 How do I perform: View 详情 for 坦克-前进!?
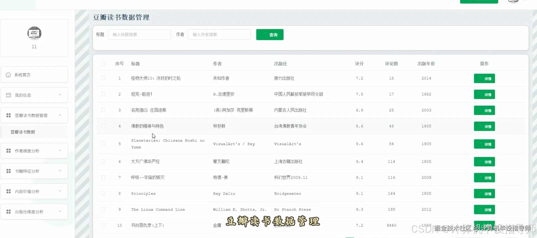click(x=484, y=94)
